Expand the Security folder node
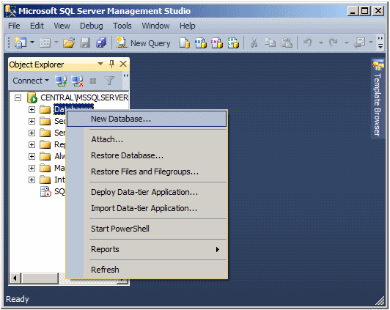Screen dimensions: 390x310 click(x=32, y=121)
